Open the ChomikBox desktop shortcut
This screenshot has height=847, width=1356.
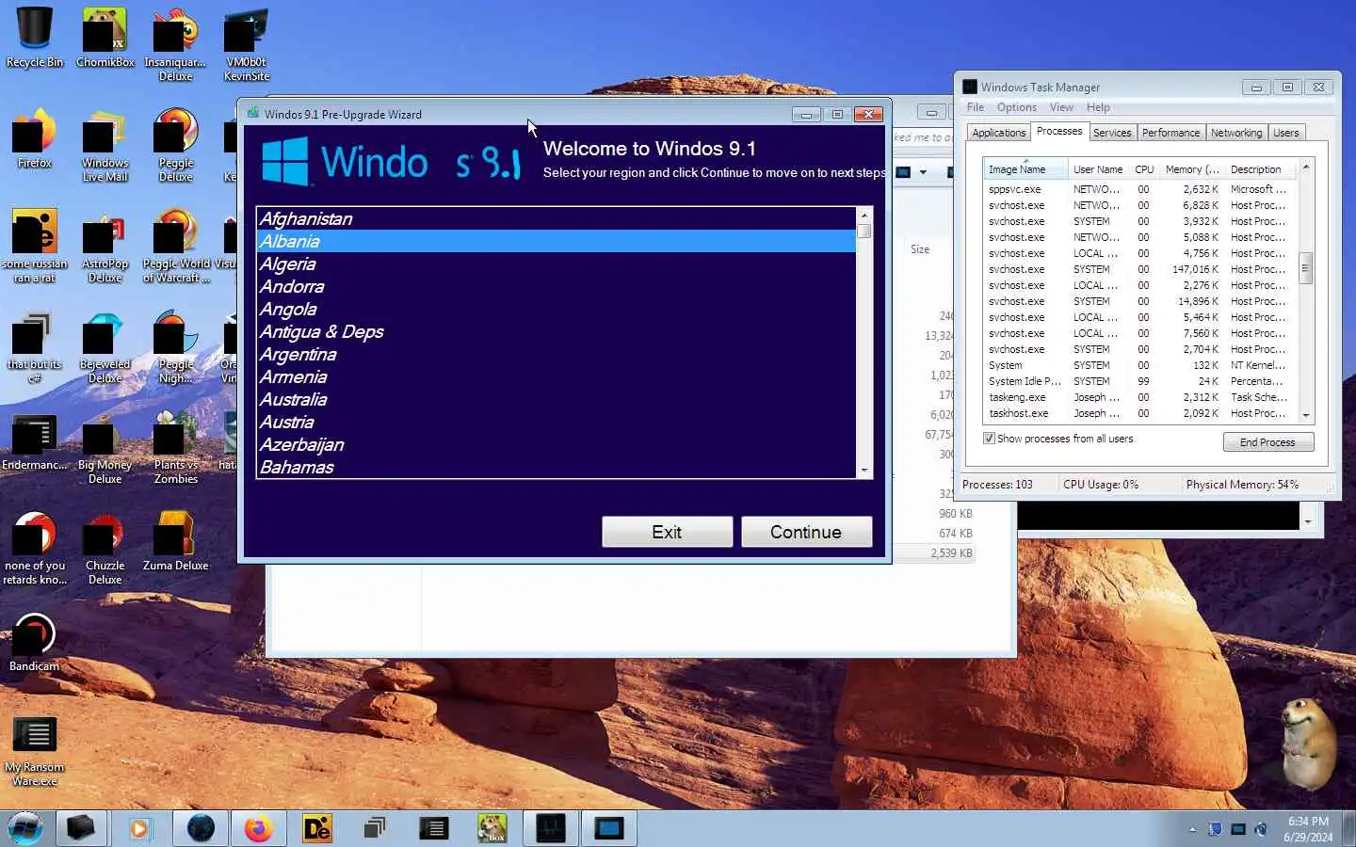coord(105,38)
